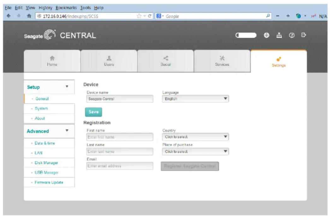The width and height of the screenshot is (330, 216).
Task: Open Date & time settings
Action: point(49,143)
